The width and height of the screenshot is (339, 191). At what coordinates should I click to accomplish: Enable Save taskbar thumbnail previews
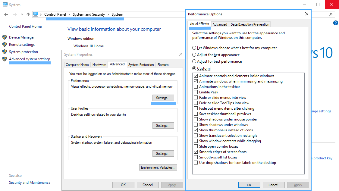pyautogui.click(x=196, y=114)
